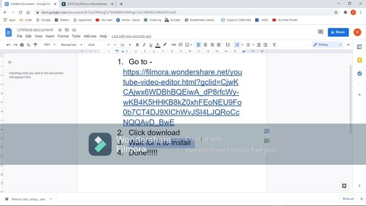366x206 pixels.
Task: Open the View menu
Action: (38, 36)
